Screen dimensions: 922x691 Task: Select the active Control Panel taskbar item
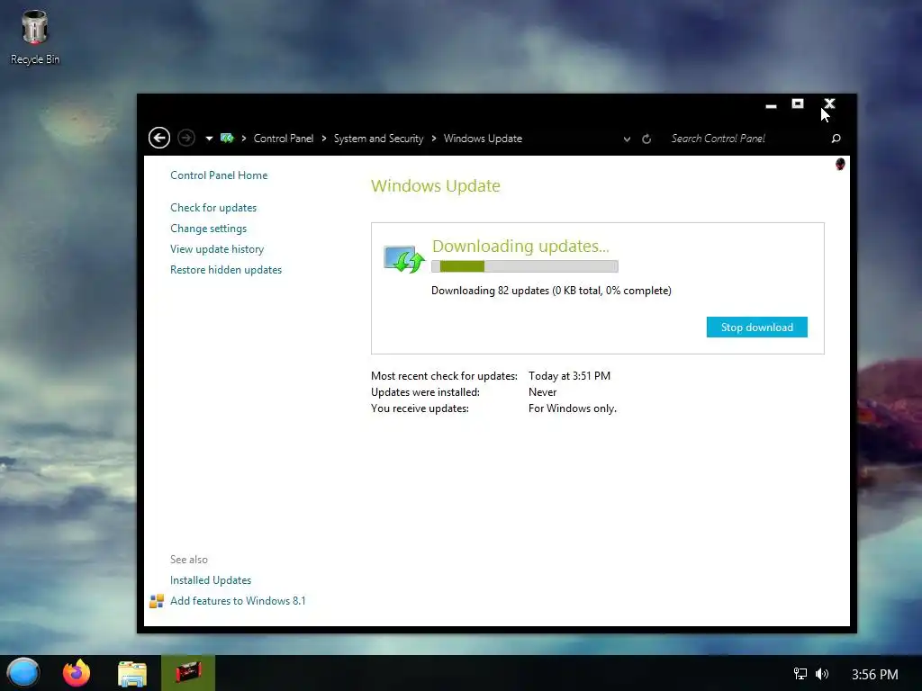(188, 673)
